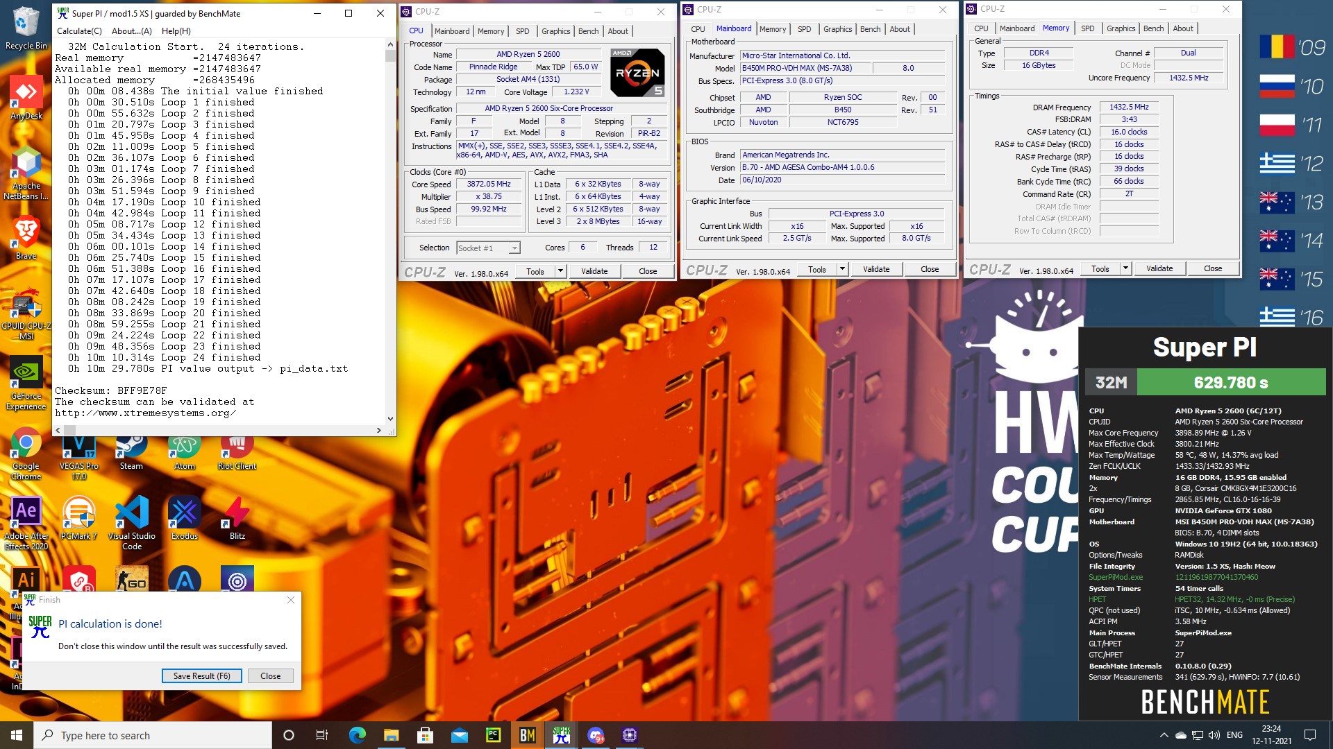Click the SuperPiMod.exe link in the BenchMate panel
The image size is (1333, 749).
tap(1115, 577)
